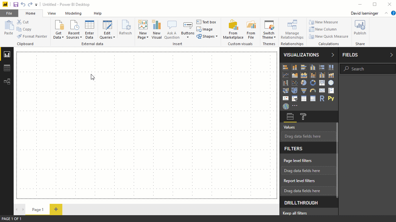Switch to the View ribbon tab
Viewport: 396px width, 222px height.
[x=52, y=13]
